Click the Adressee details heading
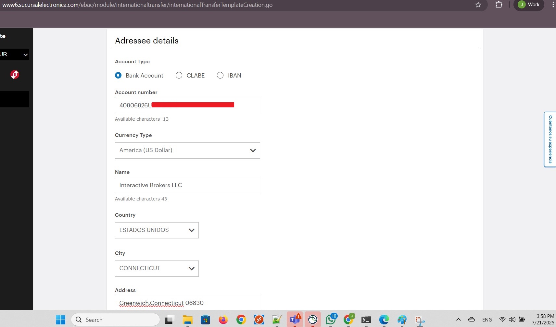556x327 pixels. click(x=147, y=41)
